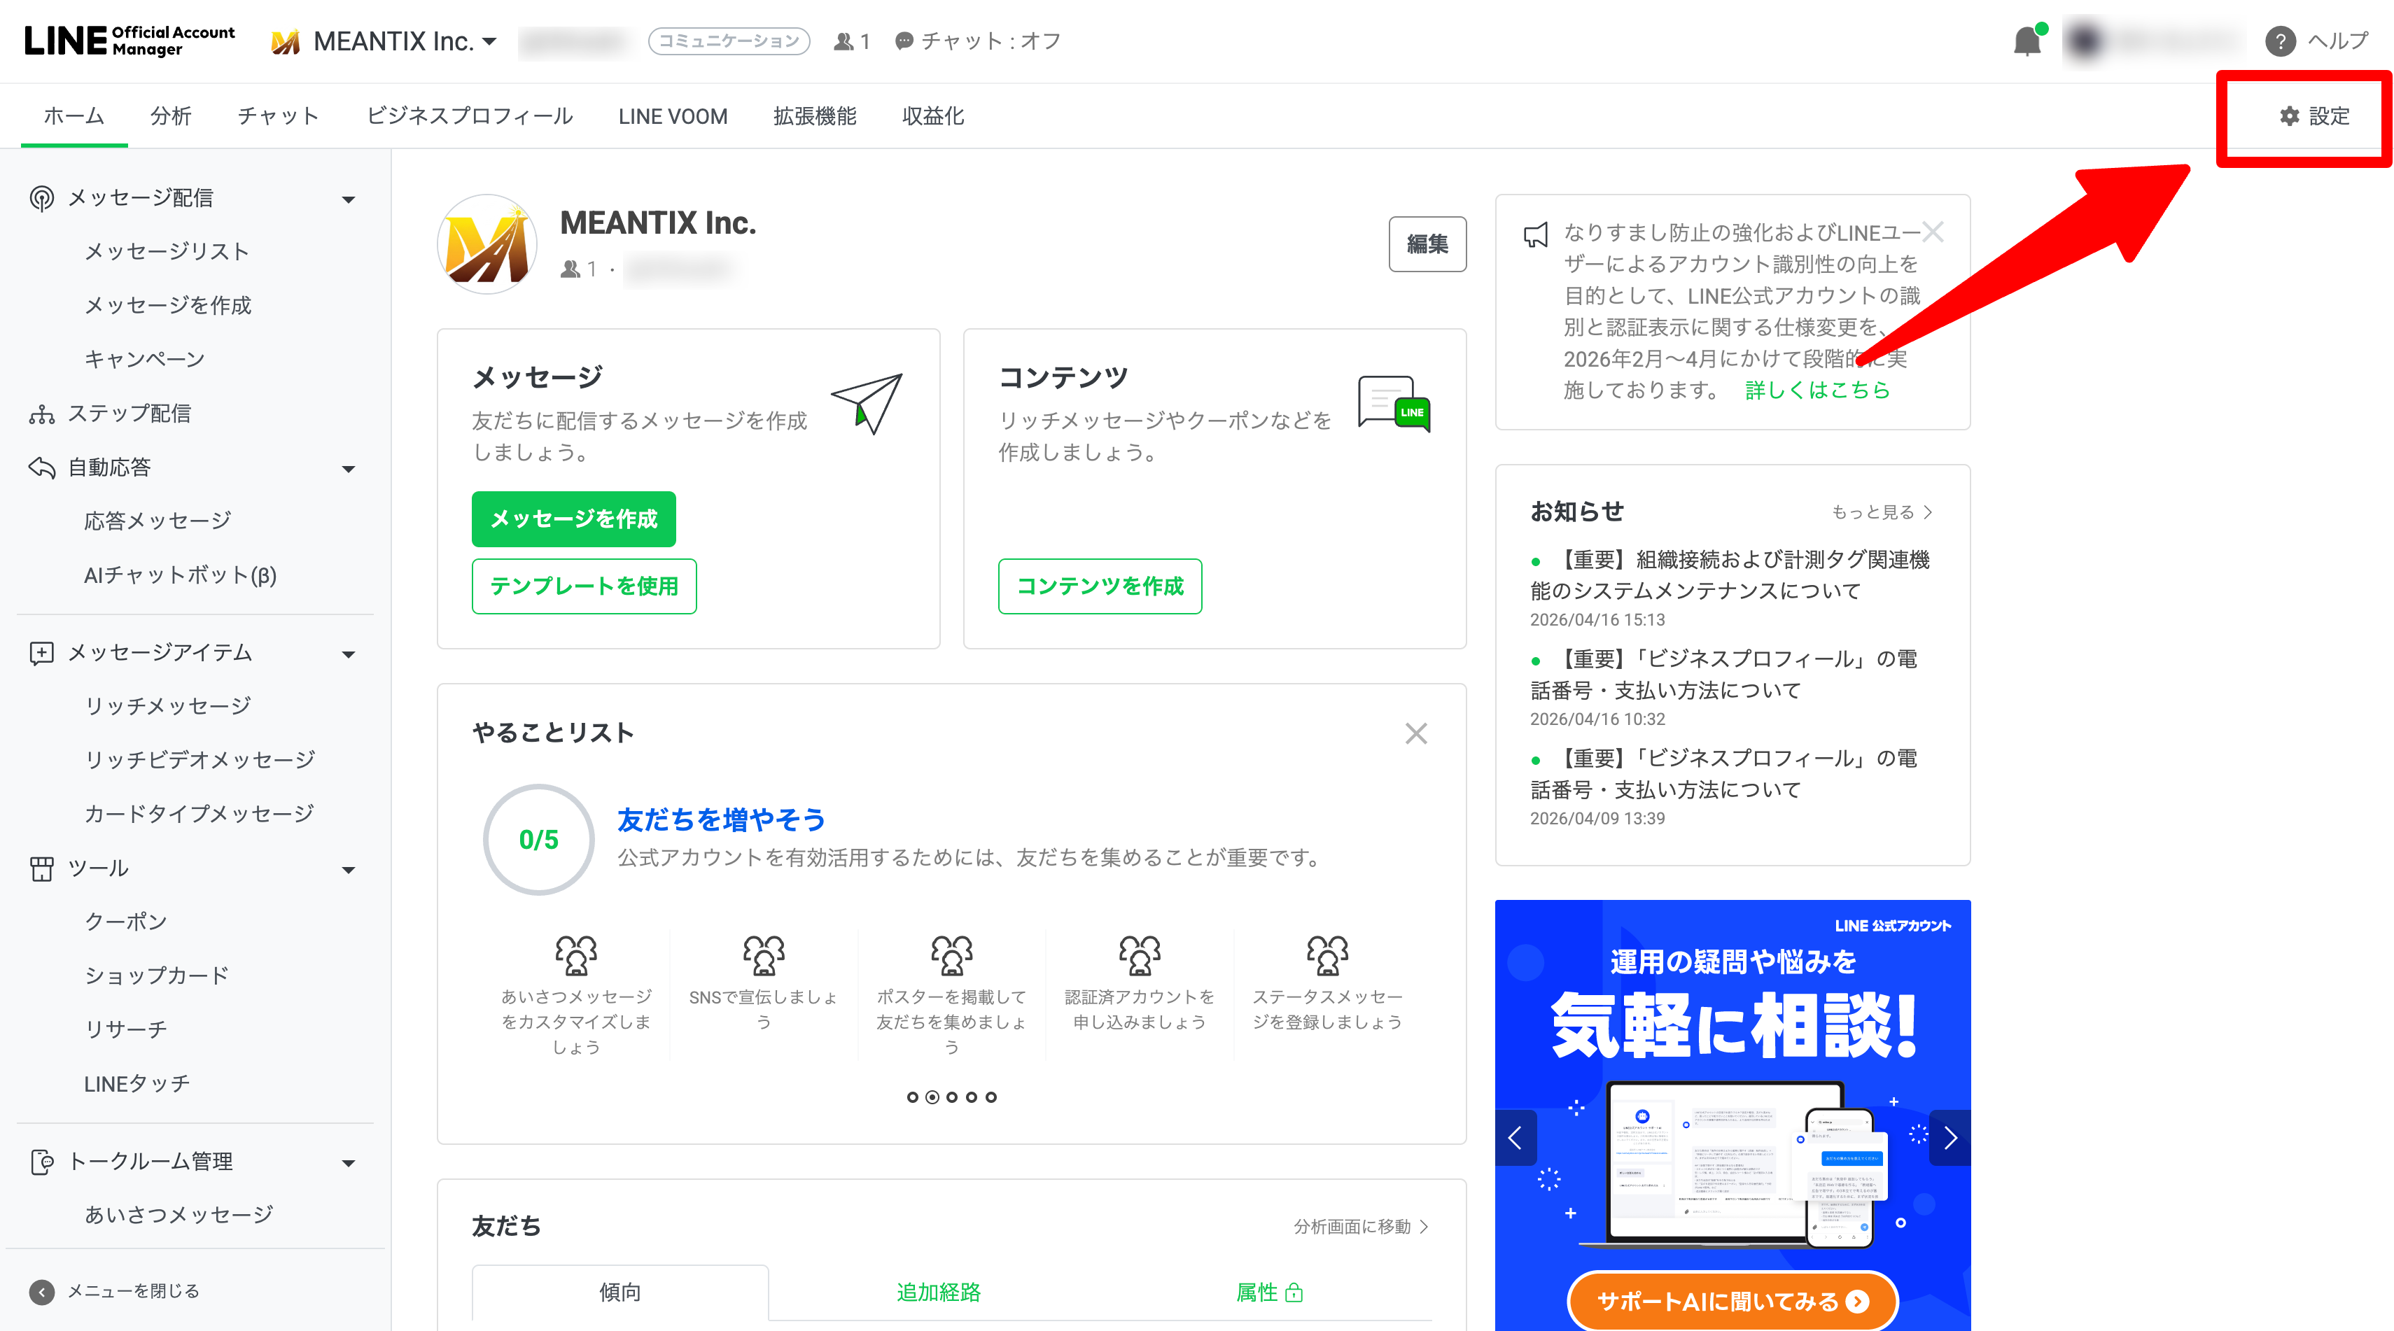The height and width of the screenshot is (1331, 2394).
Task: Collapse the menu with メニューを閉じる arrow
Action: pos(41,1292)
